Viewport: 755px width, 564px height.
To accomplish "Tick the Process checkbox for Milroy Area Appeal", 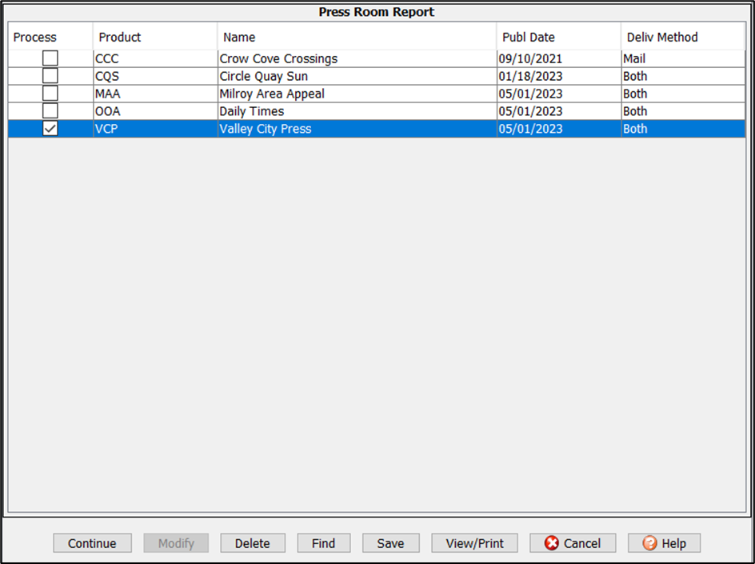I will (x=50, y=94).
